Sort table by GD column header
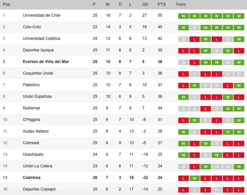This screenshot has height=195, width=247. coord(145,4)
